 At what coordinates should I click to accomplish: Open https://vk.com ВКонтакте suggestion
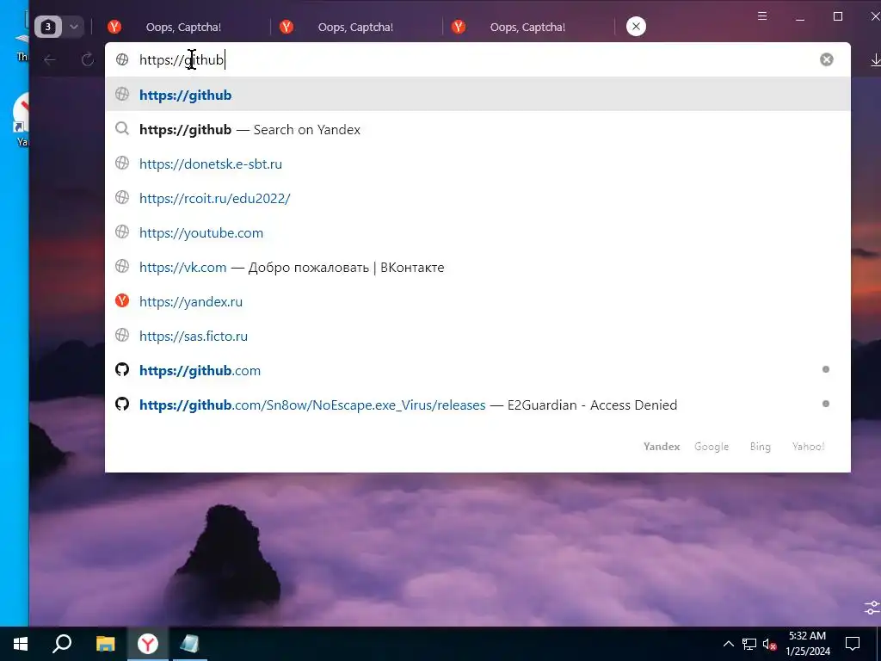(477, 267)
